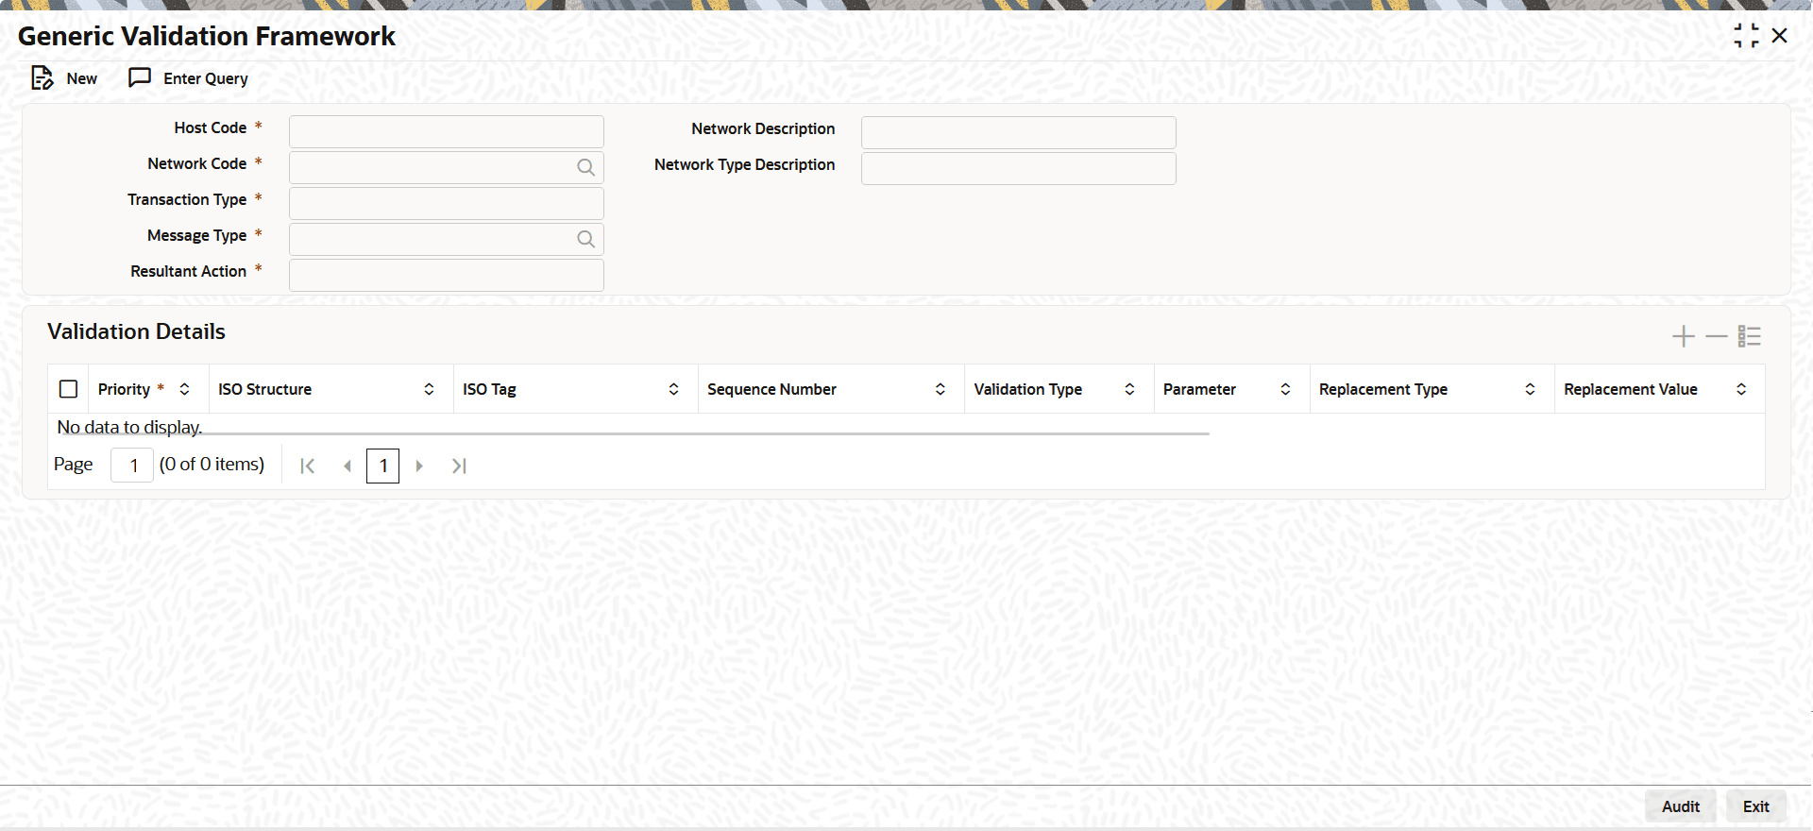Go to first page of validation table
The image size is (1813, 831).
(x=307, y=466)
